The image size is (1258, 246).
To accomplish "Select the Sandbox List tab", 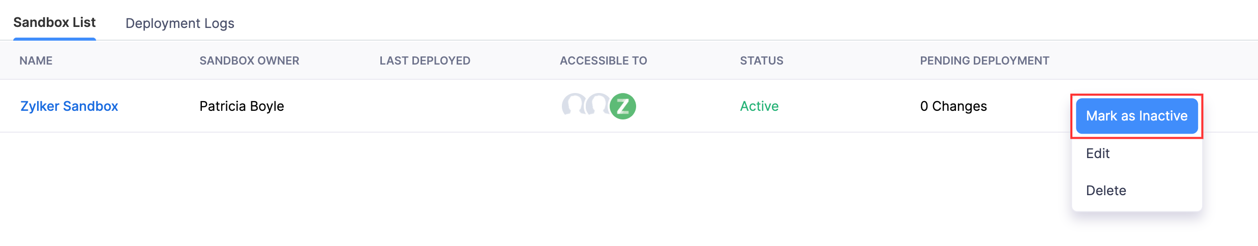I will [x=54, y=23].
